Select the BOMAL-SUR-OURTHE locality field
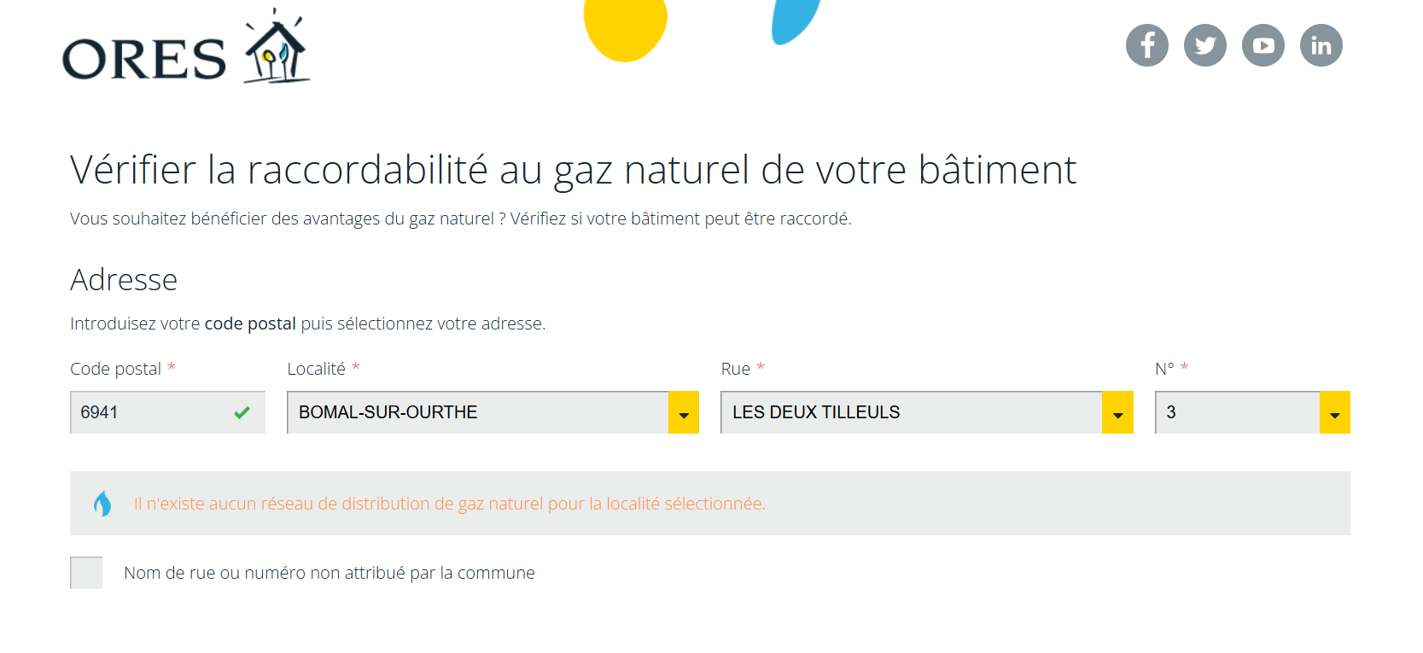The height and width of the screenshot is (653, 1423). coord(477,413)
